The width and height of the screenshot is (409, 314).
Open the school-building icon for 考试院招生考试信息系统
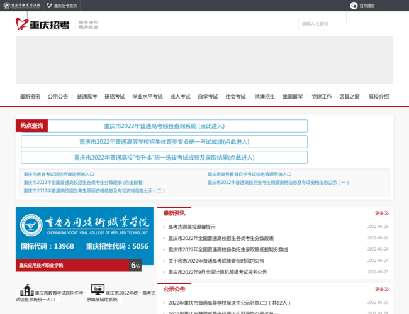click(26, 290)
